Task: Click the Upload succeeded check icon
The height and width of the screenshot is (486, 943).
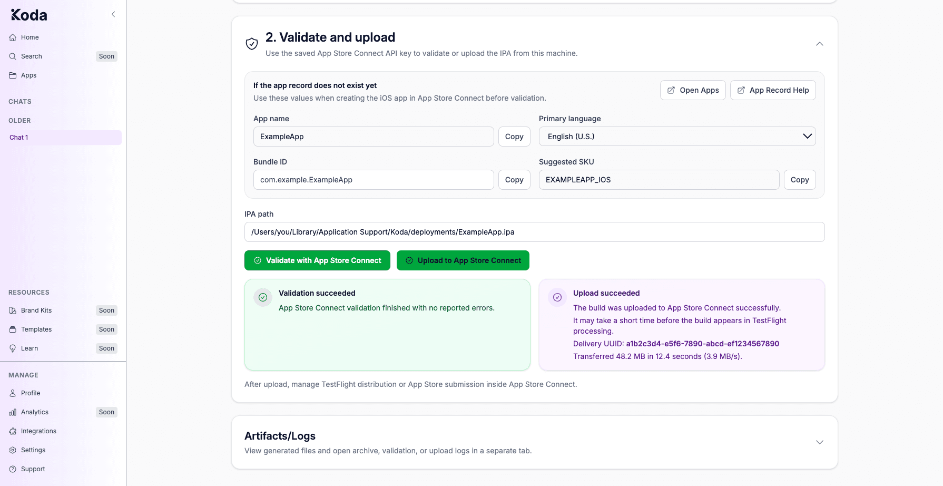Action: click(x=557, y=297)
